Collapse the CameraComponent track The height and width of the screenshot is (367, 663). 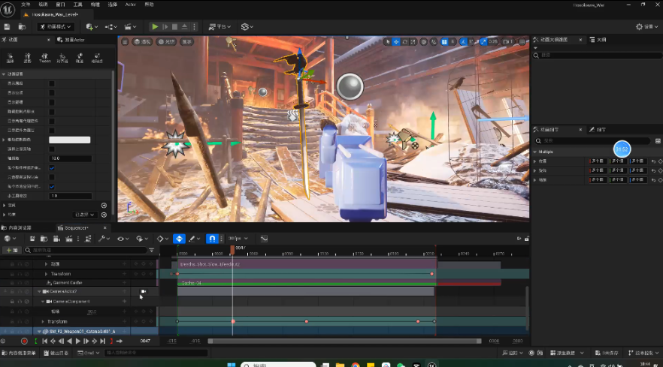coord(43,302)
